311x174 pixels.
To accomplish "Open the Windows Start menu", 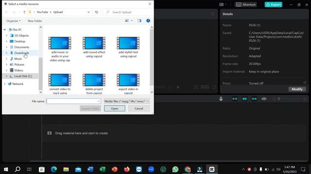I will [6, 169].
